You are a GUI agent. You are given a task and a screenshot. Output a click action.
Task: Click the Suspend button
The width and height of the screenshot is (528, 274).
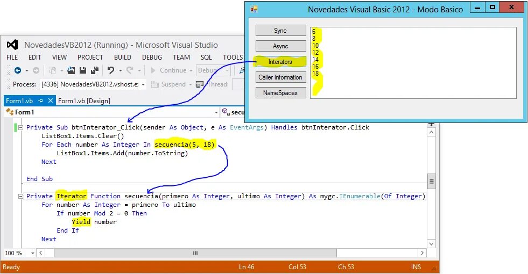[168, 84]
